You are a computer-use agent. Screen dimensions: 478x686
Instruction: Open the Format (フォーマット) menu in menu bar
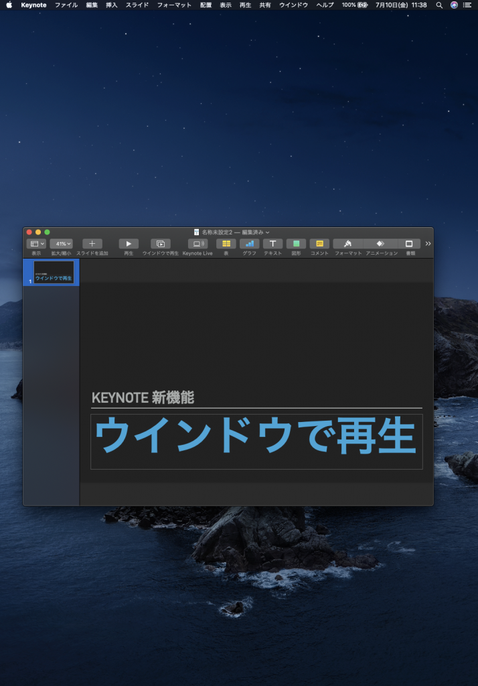click(174, 5)
